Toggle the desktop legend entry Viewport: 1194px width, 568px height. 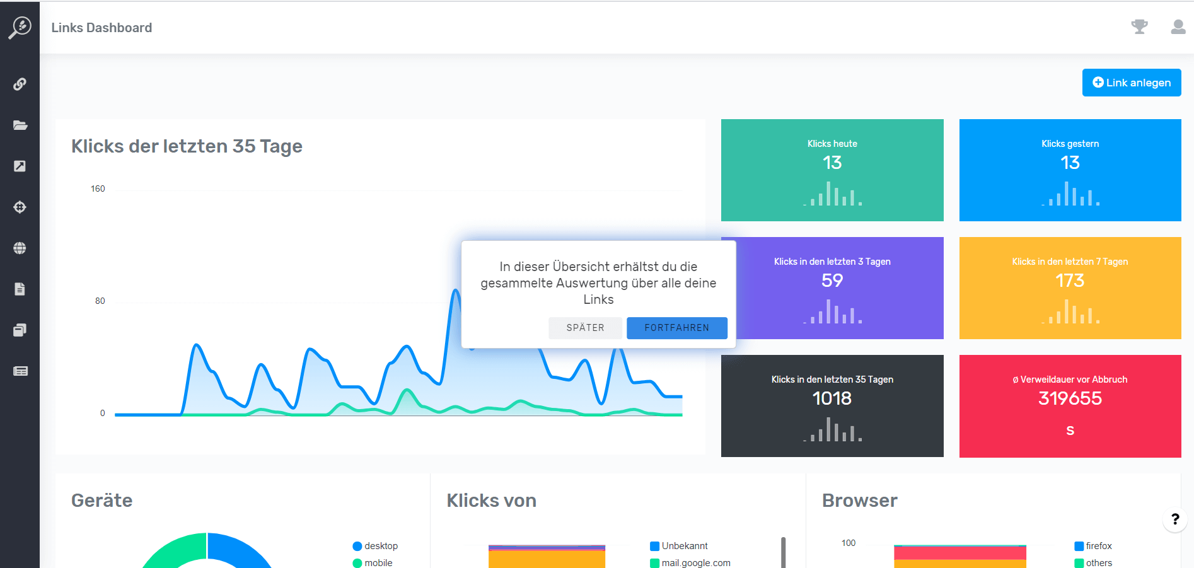tap(375, 546)
